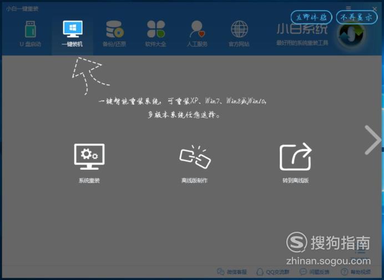The image size is (384, 280).
Task: Click the 离线版制作 broken link icon
Action: tap(195, 157)
